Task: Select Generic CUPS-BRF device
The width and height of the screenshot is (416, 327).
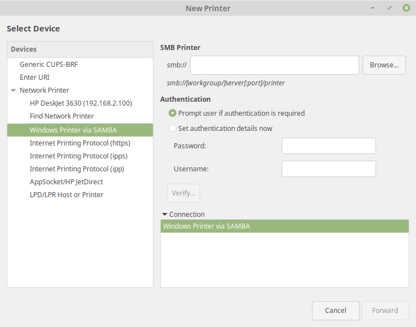Action: pos(49,65)
